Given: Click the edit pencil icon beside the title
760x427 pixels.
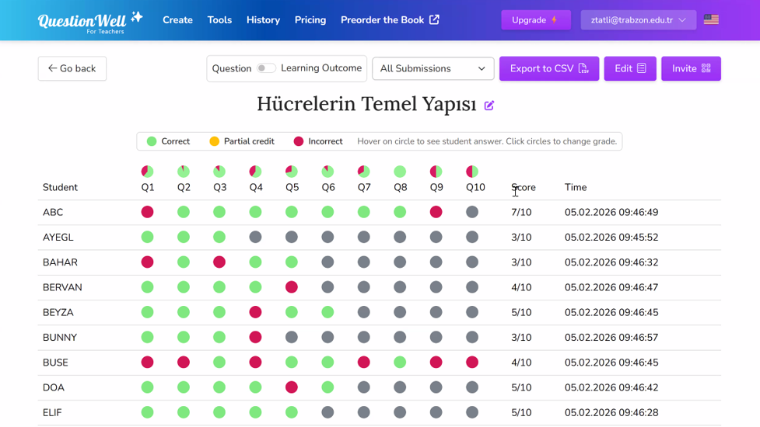Looking at the screenshot, I should tap(489, 106).
